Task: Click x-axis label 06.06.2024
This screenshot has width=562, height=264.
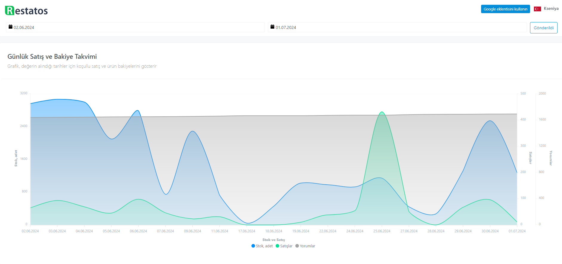Action: coord(138,231)
